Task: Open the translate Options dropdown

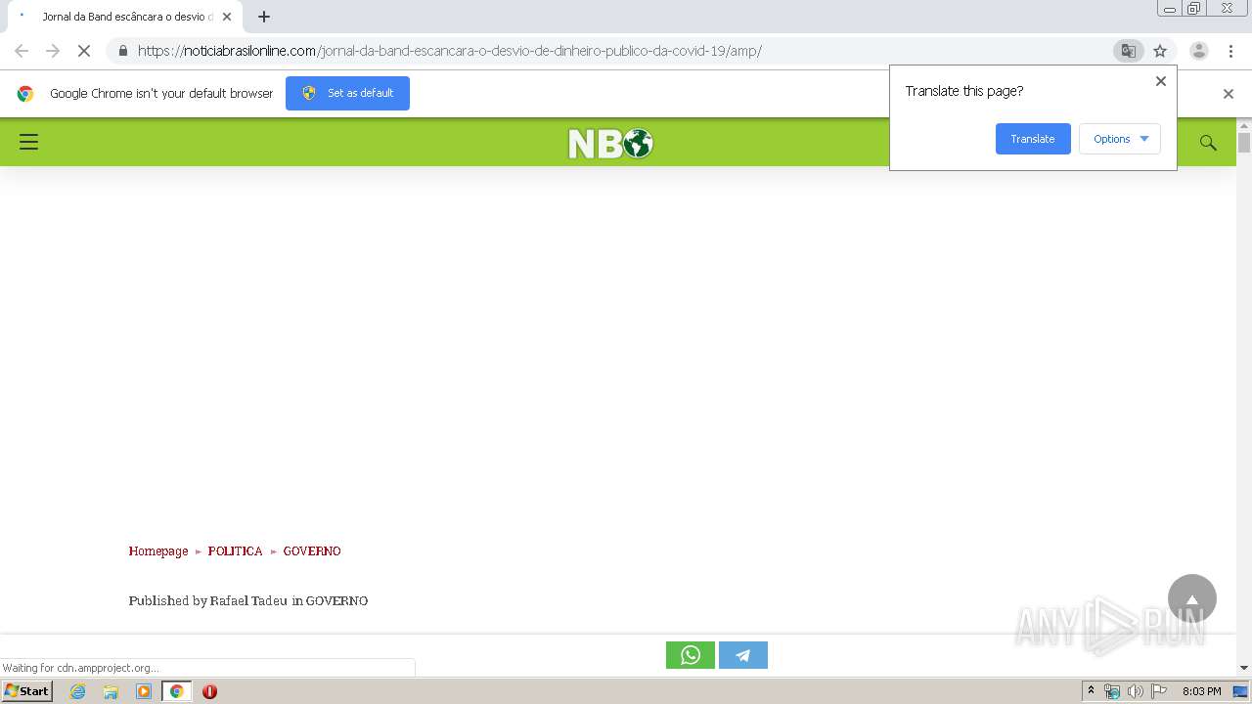Action: coord(1120,139)
